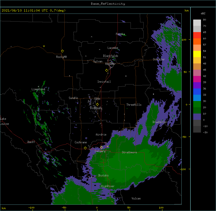This screenshot has width=216, height=211.
Task: Select the blue 33-36 dBZ legend swatch
Action: coord(197,91)
